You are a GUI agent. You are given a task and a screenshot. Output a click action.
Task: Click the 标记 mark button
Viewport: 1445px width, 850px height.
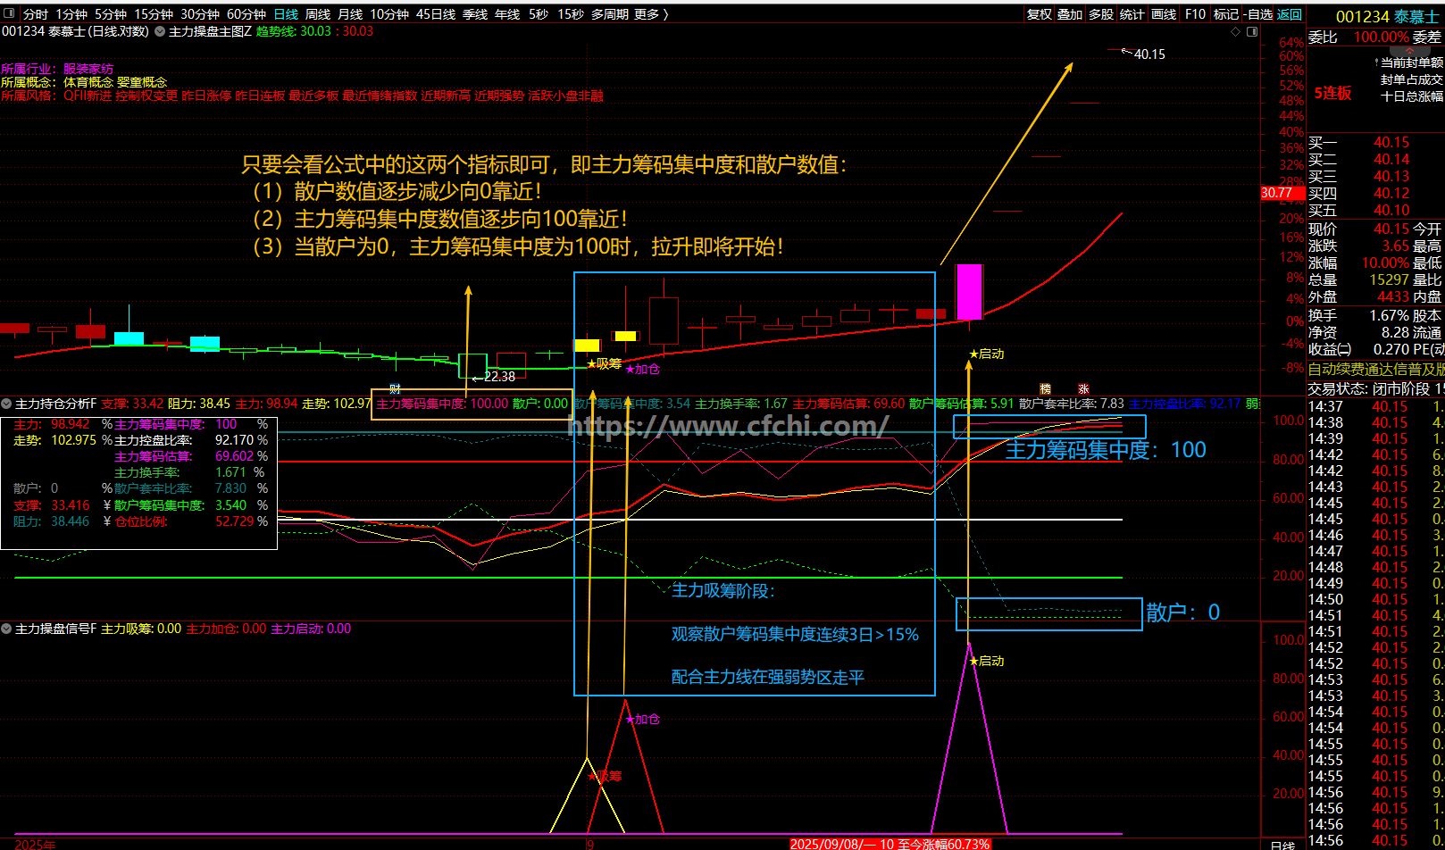(1226, 14)
